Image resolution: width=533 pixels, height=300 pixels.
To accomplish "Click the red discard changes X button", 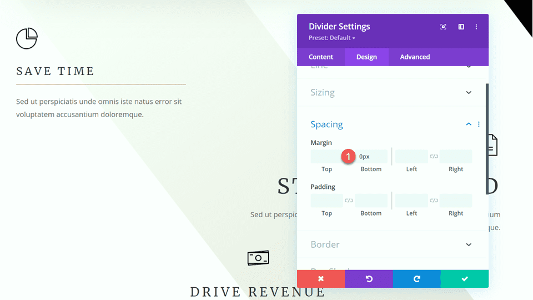I will pos(321,279).
